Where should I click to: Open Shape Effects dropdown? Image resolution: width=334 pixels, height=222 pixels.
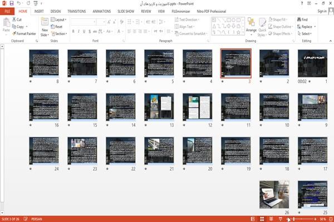click(x=280, y=33)
